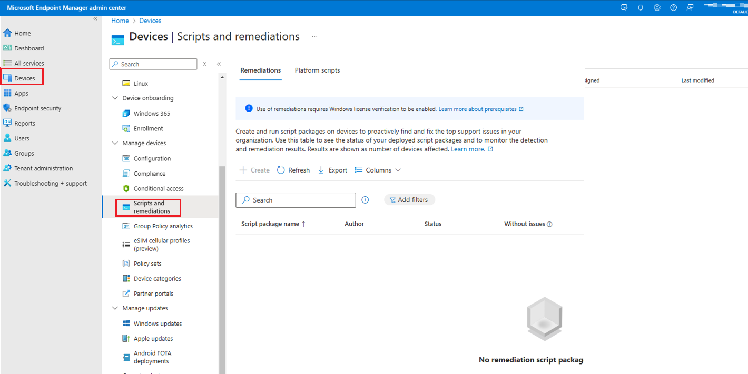Export the script packages table
Screen dimensions: 748x374
point(332,170)
